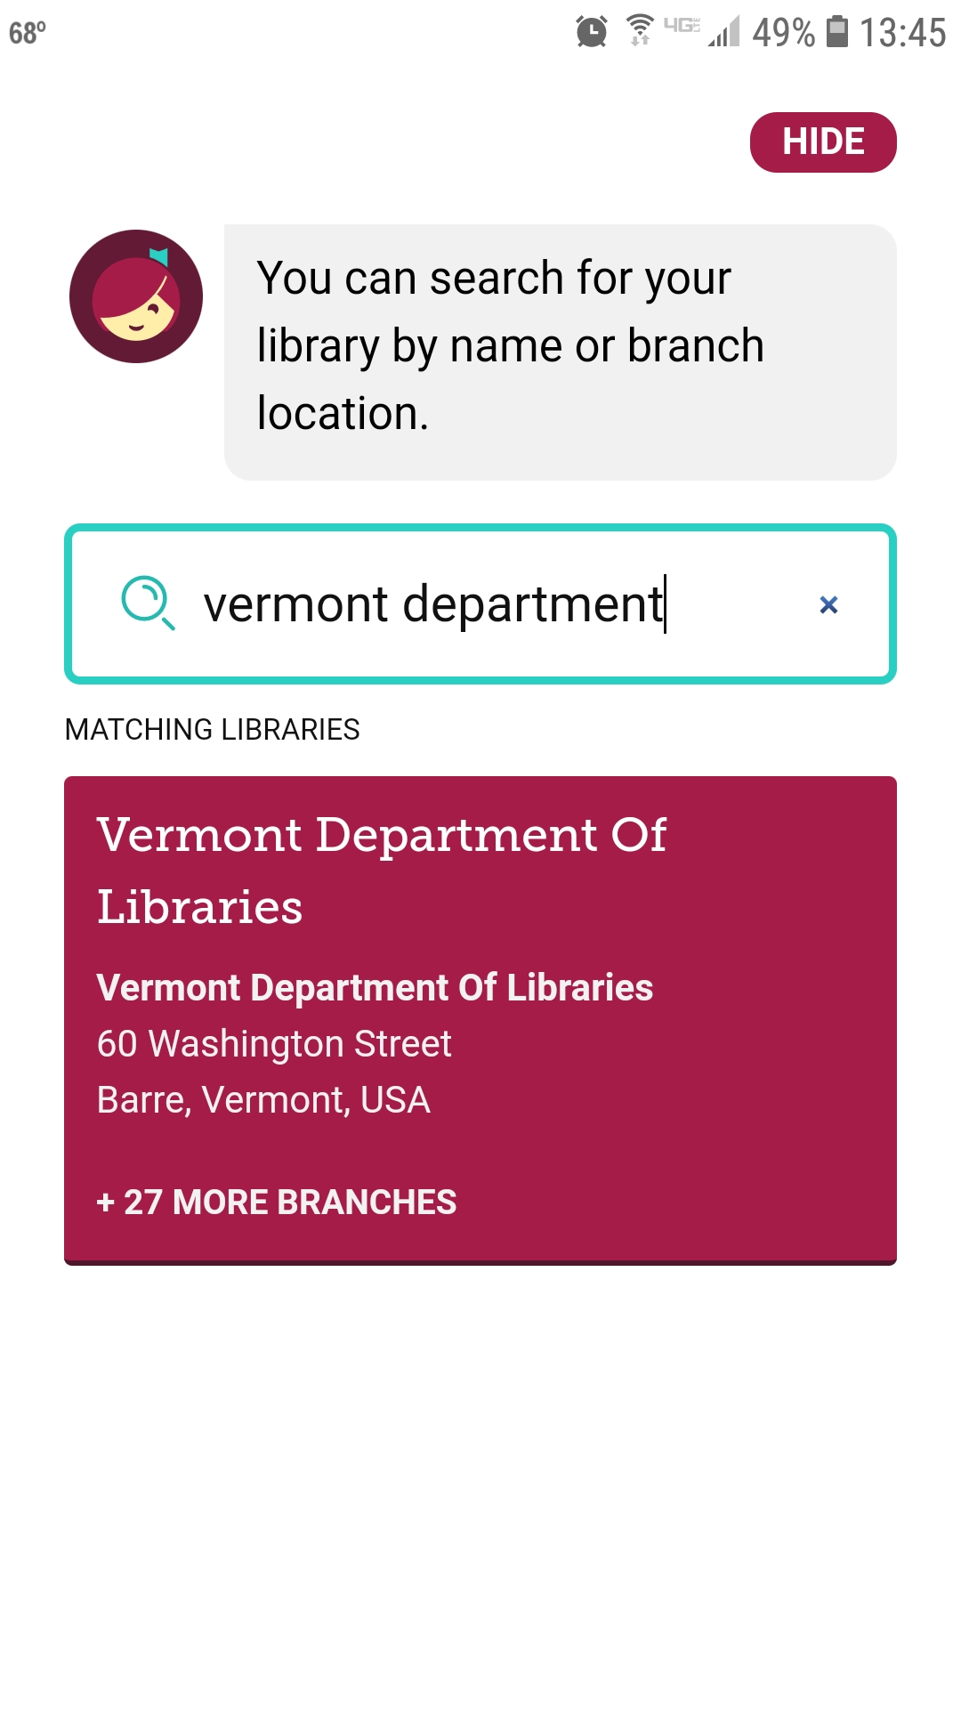Image resolution: width=961 pixels, height=1709 pixels.
Task: Tap the bold Vermont Department Of Libraries branch name
Action: (x=375, y=987)
